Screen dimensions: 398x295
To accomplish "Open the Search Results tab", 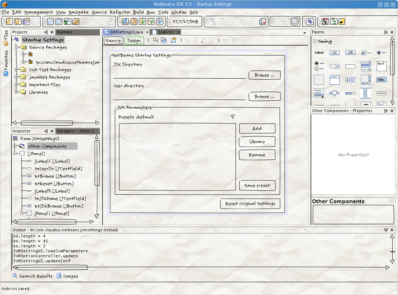I will click(33, 276).
